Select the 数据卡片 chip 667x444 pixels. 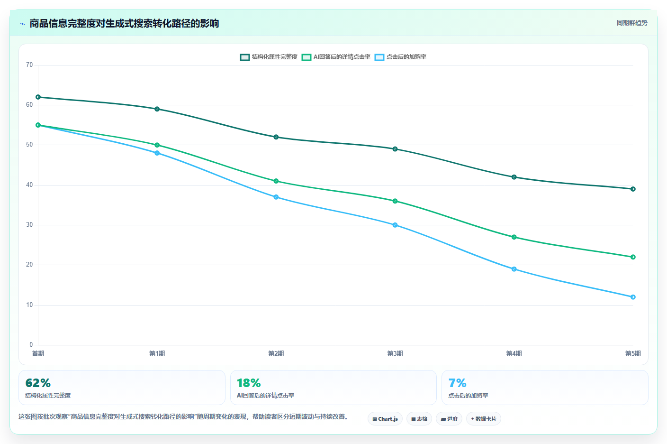484,419
